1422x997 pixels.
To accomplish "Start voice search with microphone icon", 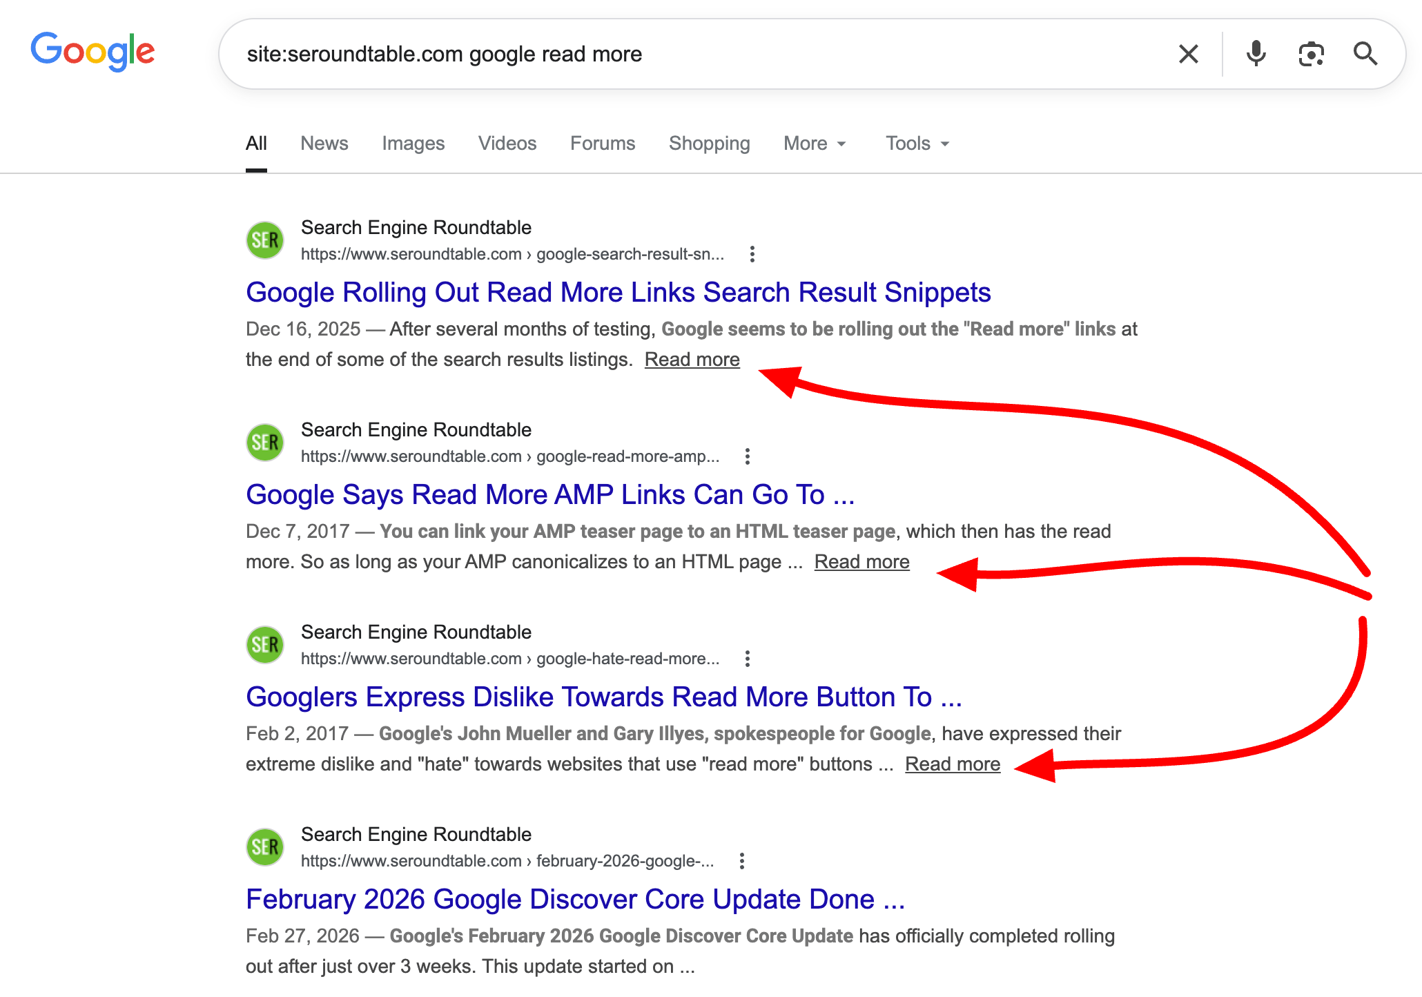I will pos(1256,54).
